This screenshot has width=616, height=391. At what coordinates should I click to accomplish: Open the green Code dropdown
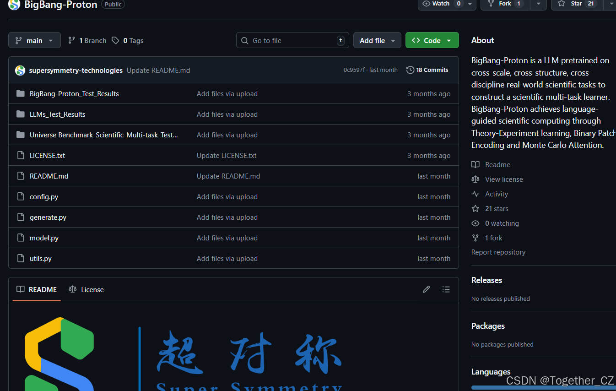point(432,40)
